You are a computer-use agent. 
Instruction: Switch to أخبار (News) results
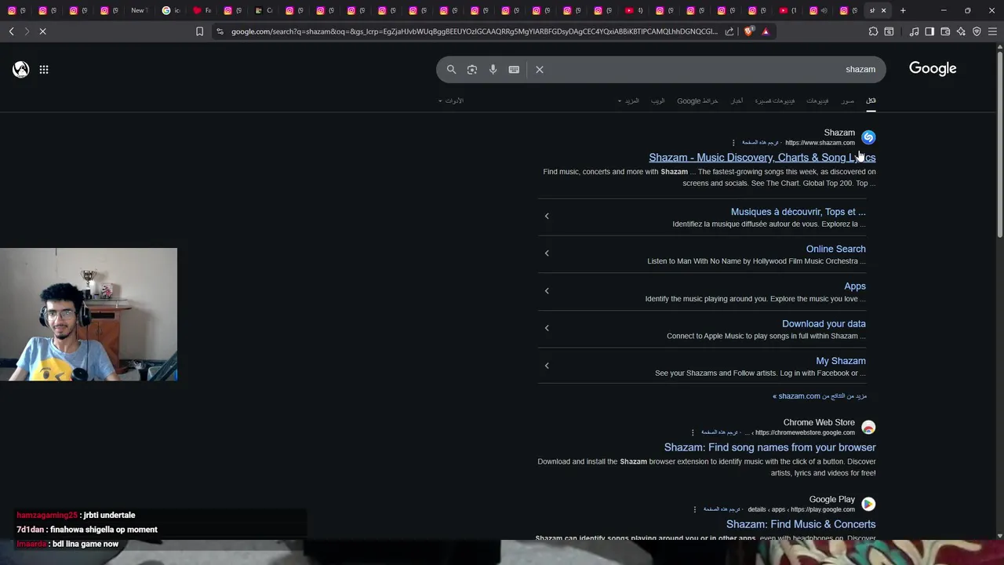pyautogui.click(x=737, y=100)
